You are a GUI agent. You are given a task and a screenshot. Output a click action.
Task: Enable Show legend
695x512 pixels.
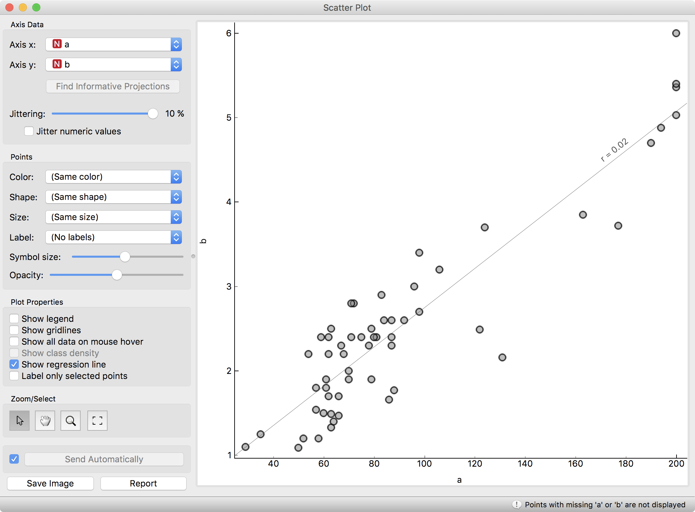(14, 318)
